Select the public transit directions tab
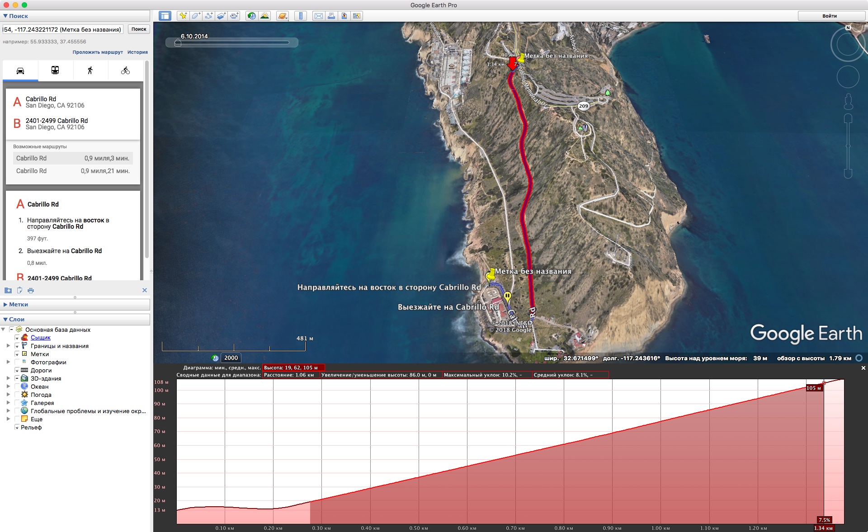Viewport: 868px width, 532px height. (55, 71)
